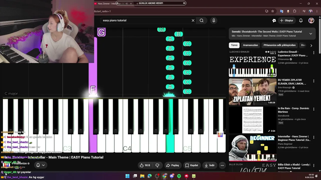Open the Billie Eilish Lovely thumbnail
Image resolution: width=321 pixels, height=180 pixels.
[253, 167]
